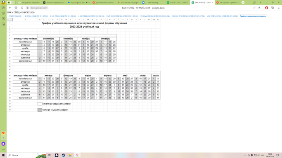Close the active БАК и СПЕЦ tab
This screenshot has width=282, height=158.
[213, 2]
